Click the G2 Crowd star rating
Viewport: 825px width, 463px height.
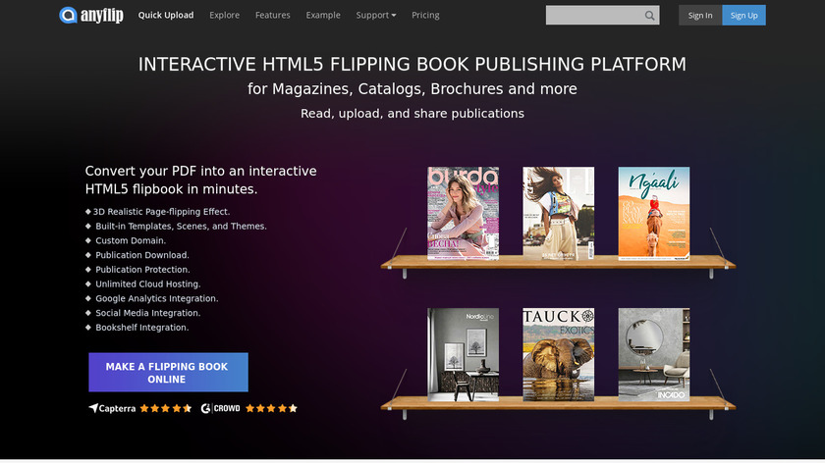tap(271, 408)
